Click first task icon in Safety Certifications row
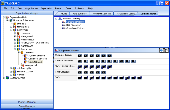The width and height of the screenshot is (170, 110). (80, 67)
